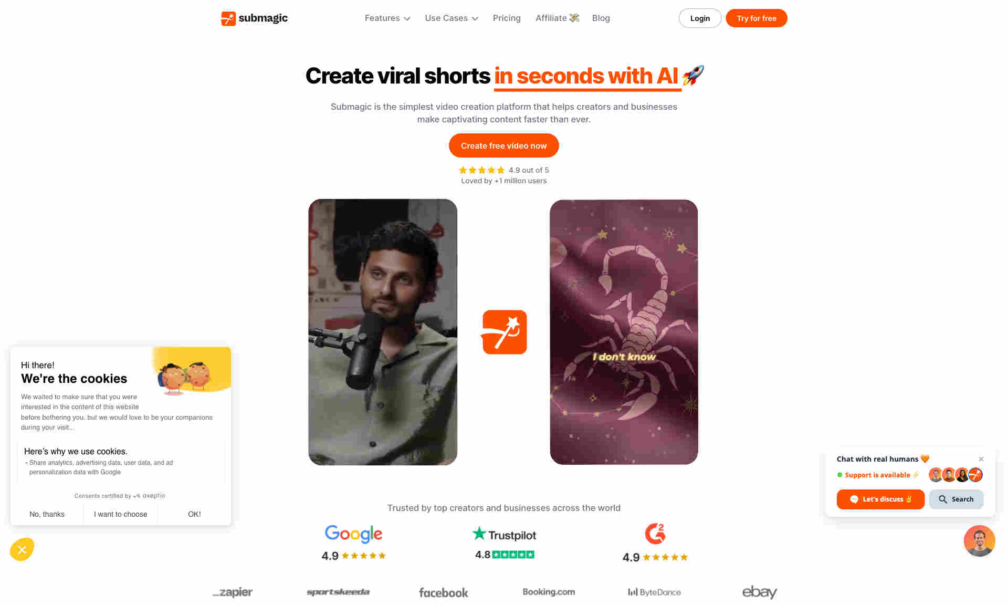Click the G2 logo icon

coord(655,534)
